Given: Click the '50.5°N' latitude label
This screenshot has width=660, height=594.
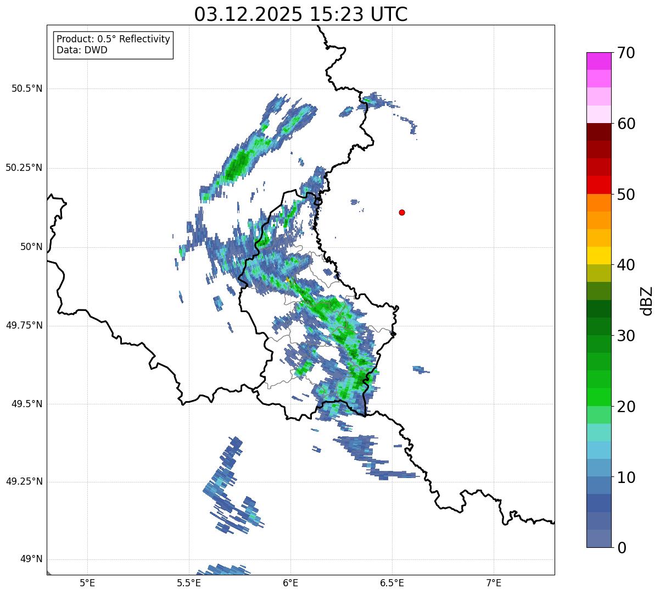Looking at the screenshot, I should pos(26,88).
